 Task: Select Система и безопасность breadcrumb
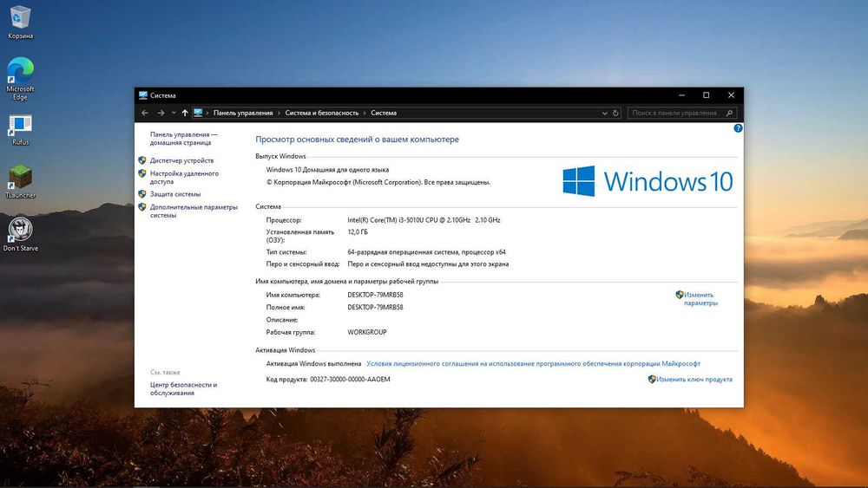pos(322,113)
